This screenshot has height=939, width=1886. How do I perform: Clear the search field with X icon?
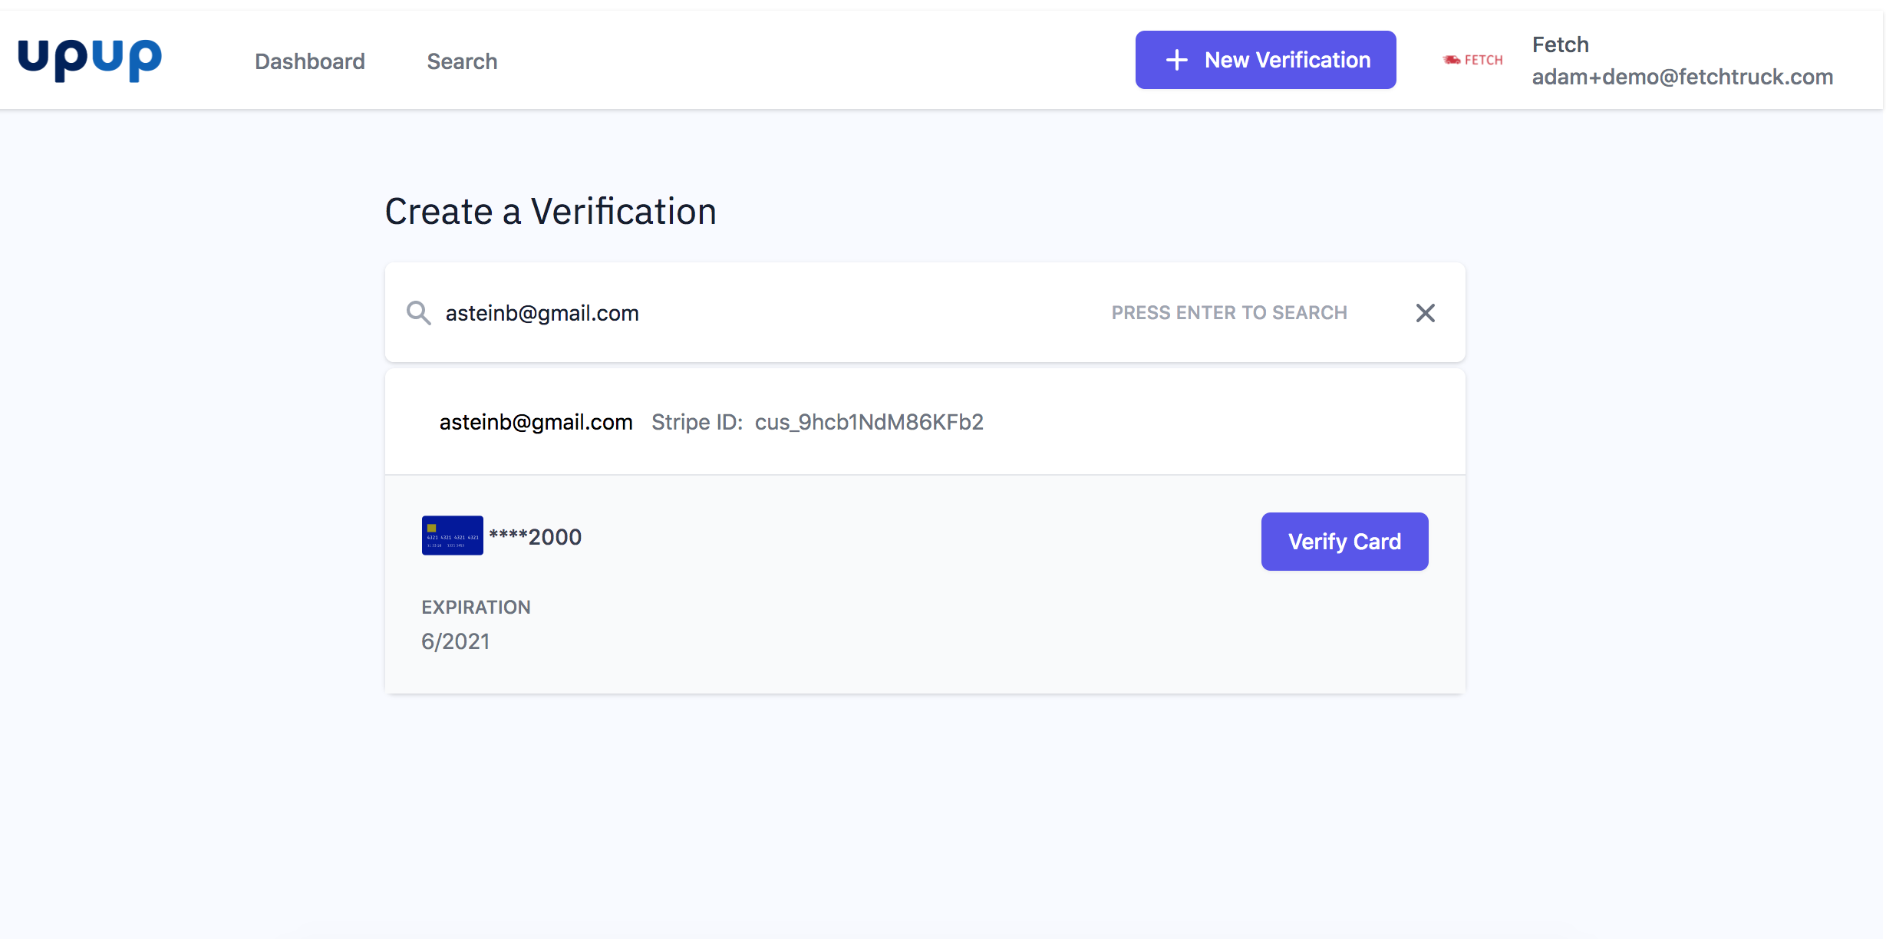click(x=1425, y=313)
